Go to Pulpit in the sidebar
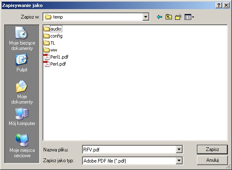Viewport: 232px width, 170px height. coord(22,63)
